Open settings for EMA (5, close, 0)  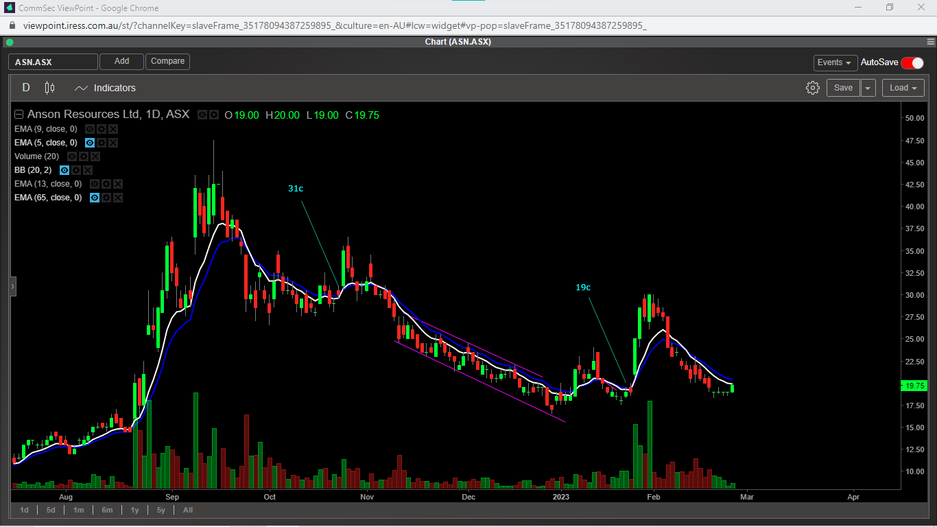(102, 143)
